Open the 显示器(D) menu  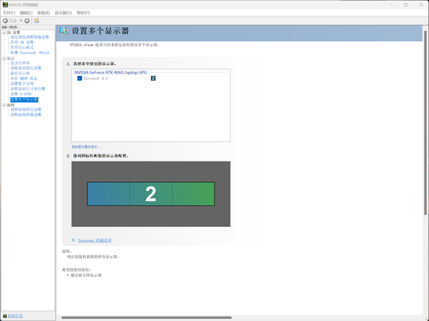click(x=63, y=13)
